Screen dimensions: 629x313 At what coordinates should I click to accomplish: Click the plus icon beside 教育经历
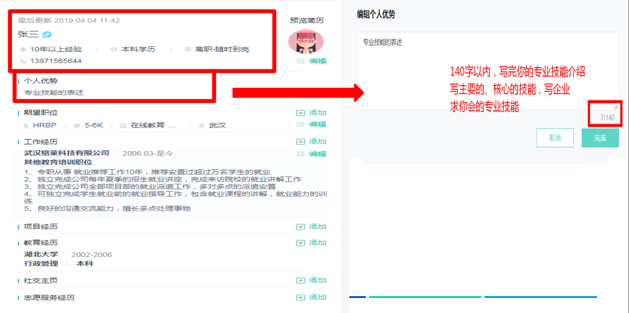300,243
